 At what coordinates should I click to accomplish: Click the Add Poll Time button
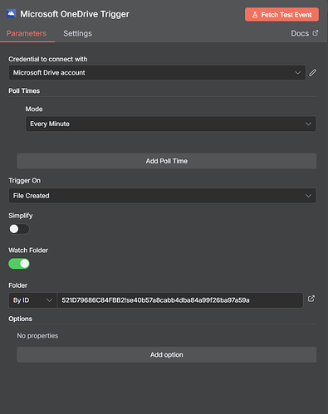[x=167, y=161]
